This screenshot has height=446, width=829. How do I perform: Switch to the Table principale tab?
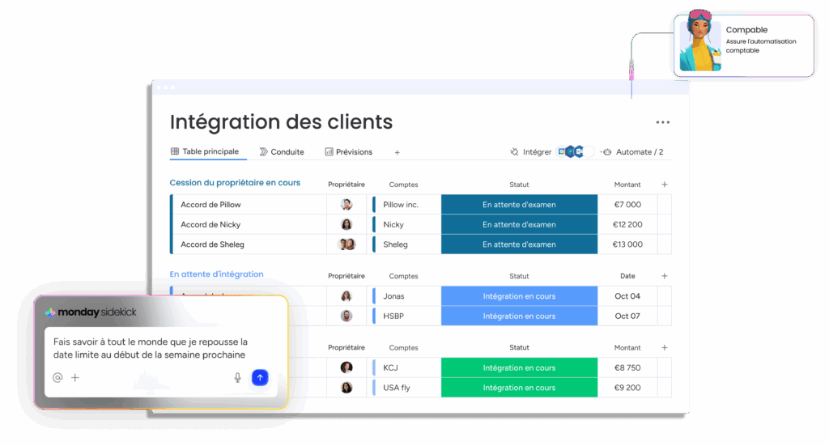coord(205,151)
